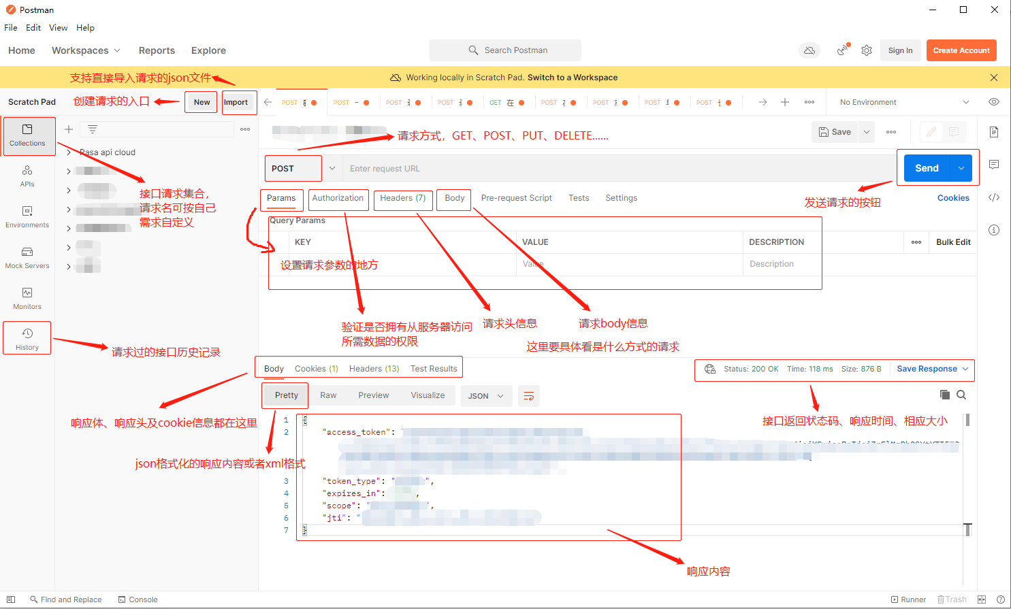Open the response Headers (13) tab

click(374, 369)
